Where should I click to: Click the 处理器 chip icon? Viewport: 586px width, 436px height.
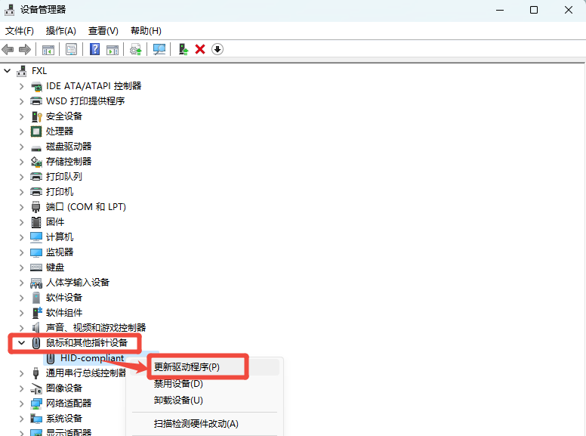[36, 131]
